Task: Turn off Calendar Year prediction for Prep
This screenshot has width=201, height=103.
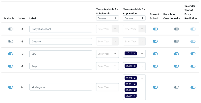Action: 193,66
